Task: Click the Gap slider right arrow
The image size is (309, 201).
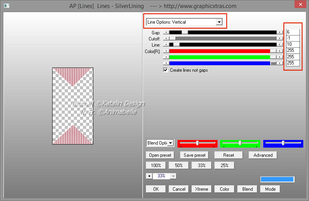Action: tap(280, 32)
